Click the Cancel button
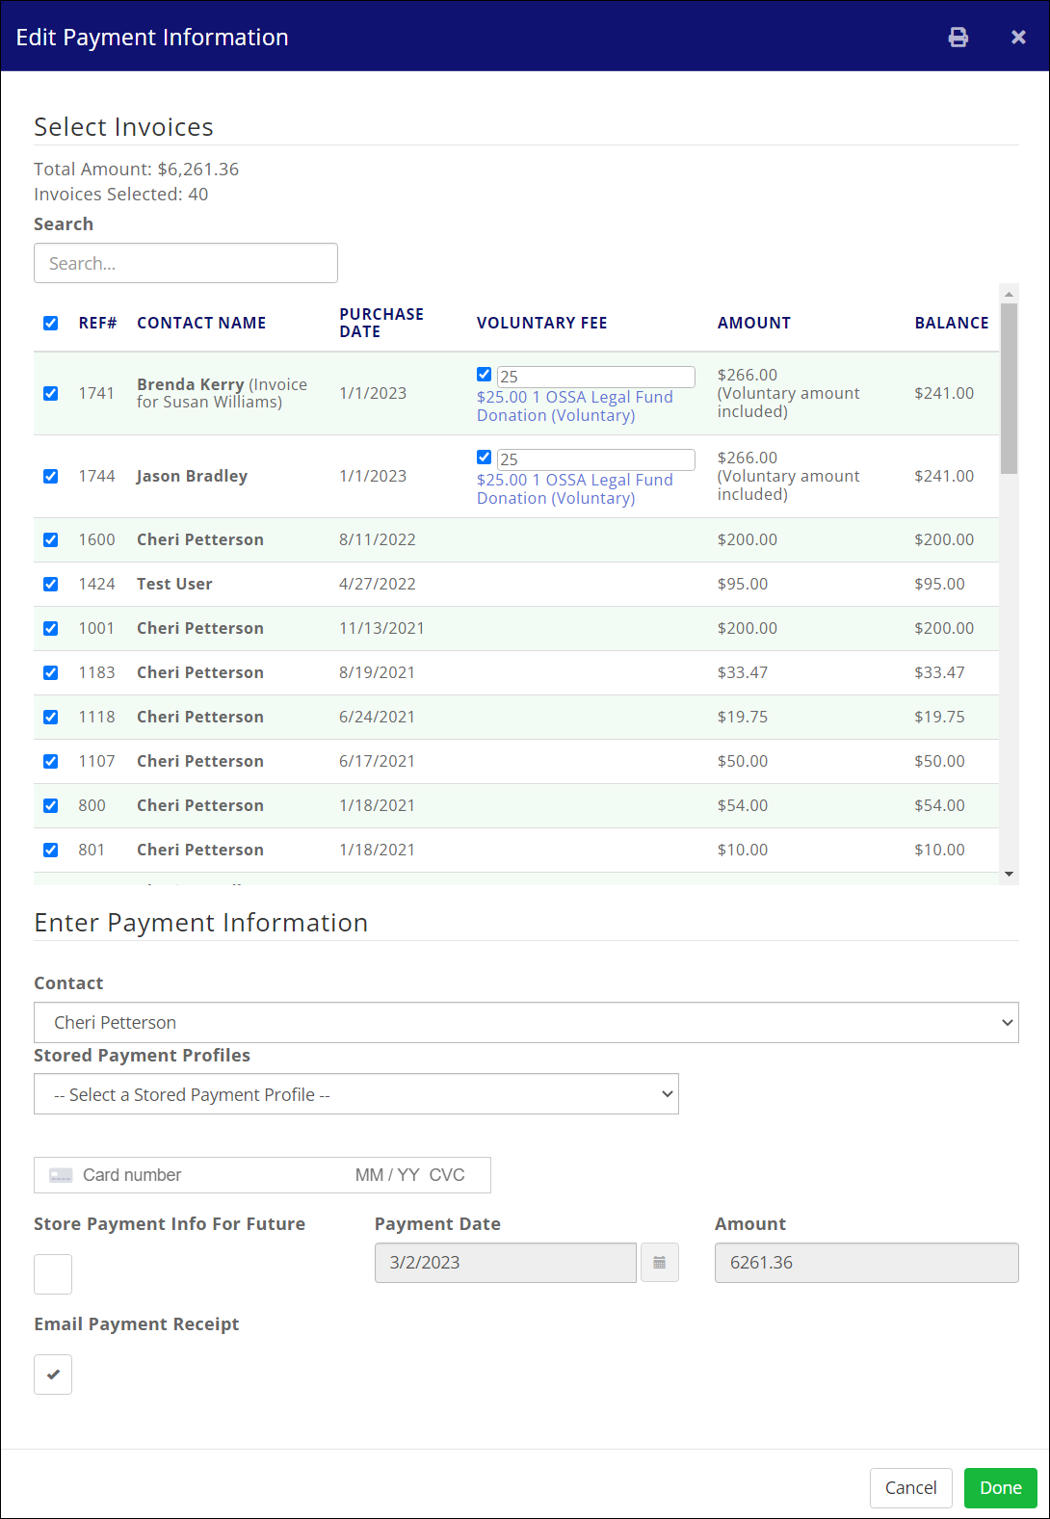The image size is (1050, 1519). [x=911, y=1488]
